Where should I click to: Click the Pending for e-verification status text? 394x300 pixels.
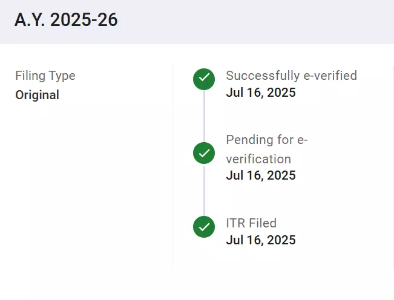pyautogui.click(x=267, y=149)
